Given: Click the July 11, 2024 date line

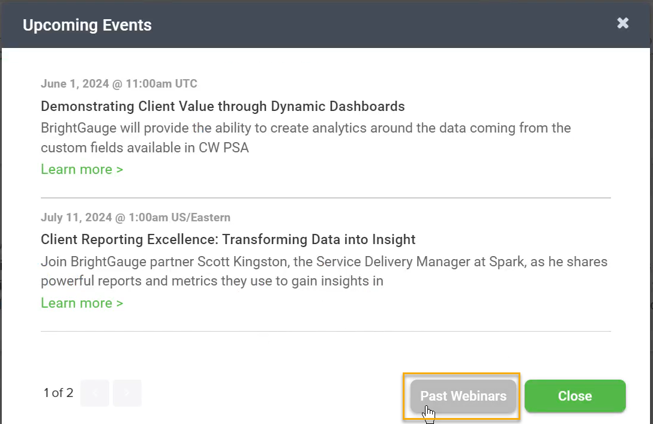Looking at the screenshot, I should 136,217.
